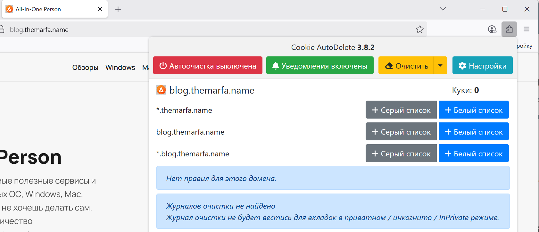Open a new browser tab
This screenshot has height=232, width=539.
118,9
